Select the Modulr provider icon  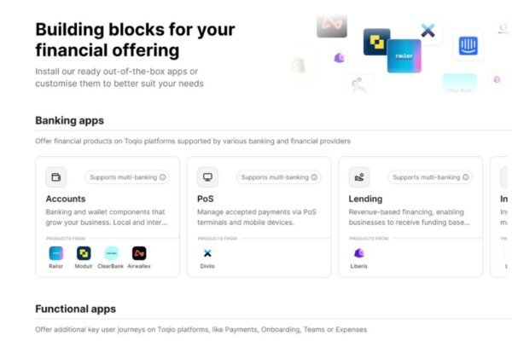pyautogui.click(x=84, y=253)
